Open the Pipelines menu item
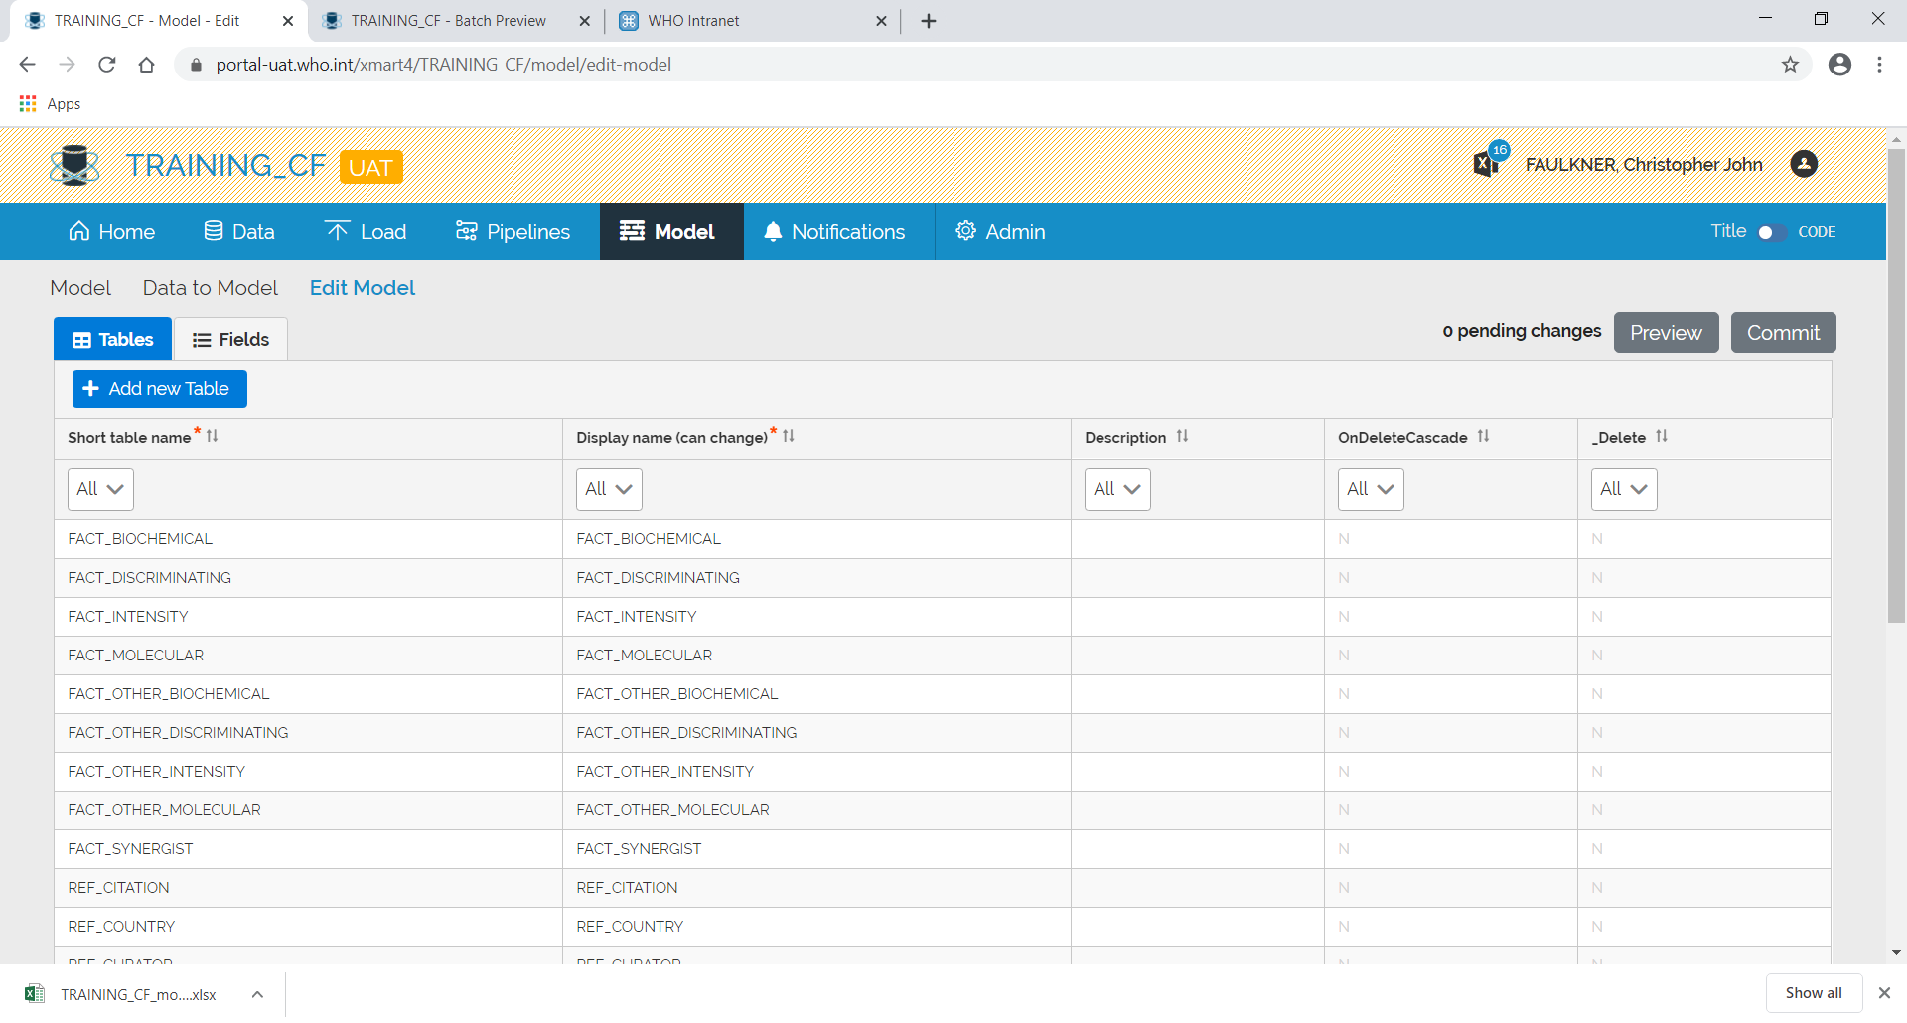Image resolution: width=1907 pixels, height=1023 pixels. tap(513, 232)
